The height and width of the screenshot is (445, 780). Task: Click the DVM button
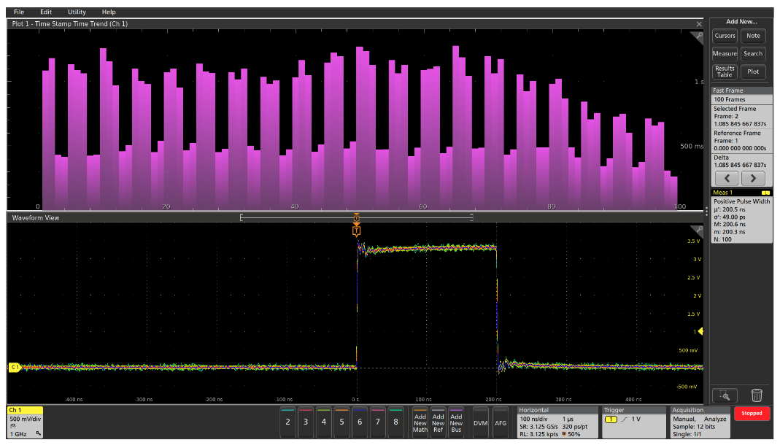pos(480,422)
